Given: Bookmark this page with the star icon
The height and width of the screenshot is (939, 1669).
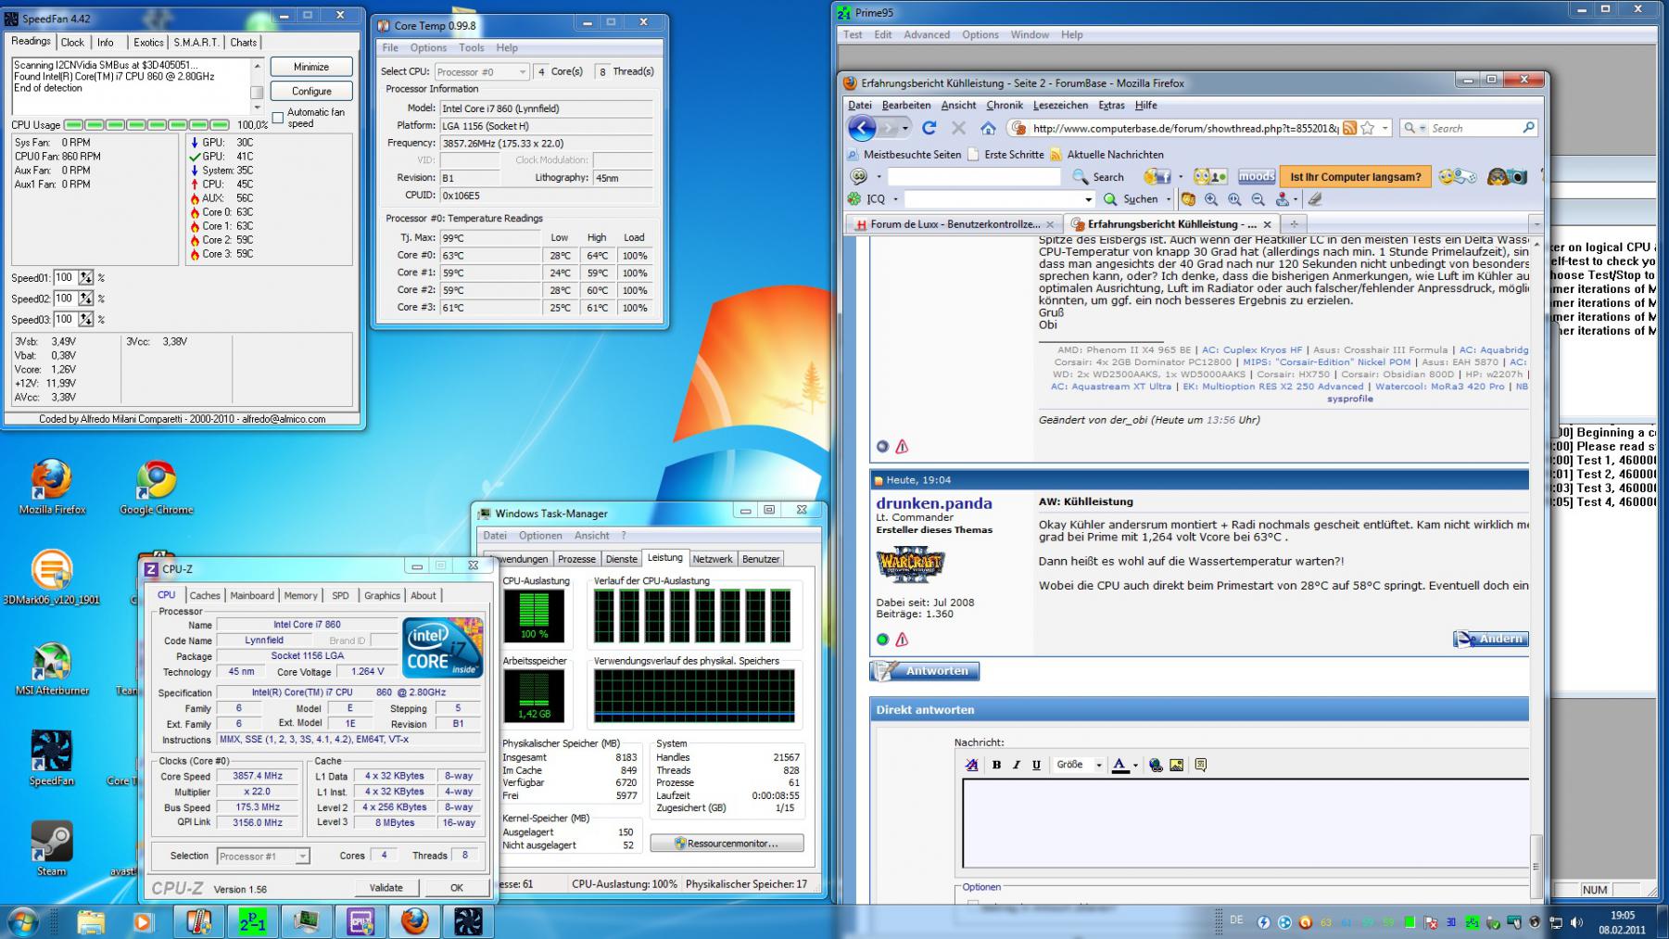Looking at the screenshot, I should click(1368, 128).
